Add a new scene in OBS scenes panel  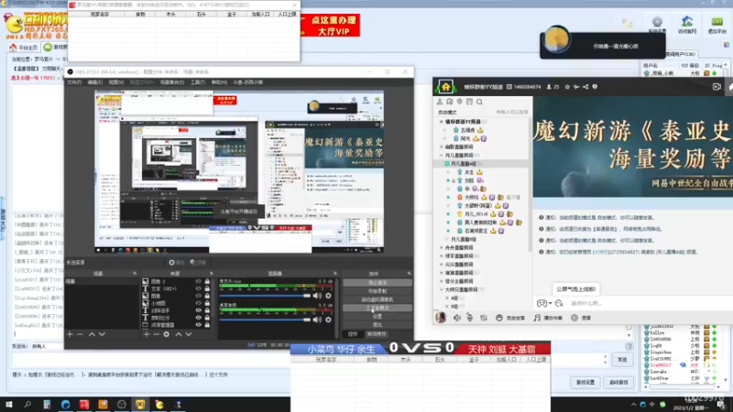click(70, 334)
